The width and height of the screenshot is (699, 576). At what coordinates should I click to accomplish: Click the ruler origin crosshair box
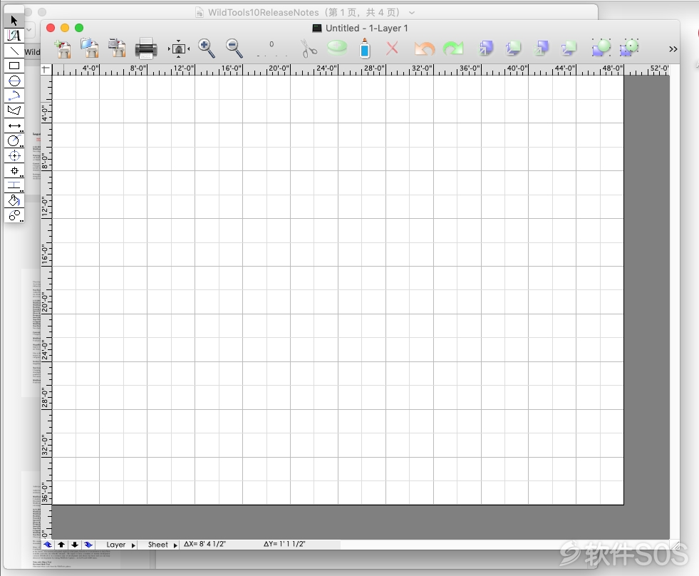tap(46, 69)
